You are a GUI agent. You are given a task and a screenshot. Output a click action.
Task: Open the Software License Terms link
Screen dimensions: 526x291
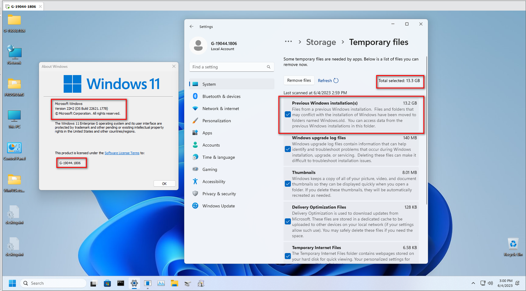pos(122,153)
